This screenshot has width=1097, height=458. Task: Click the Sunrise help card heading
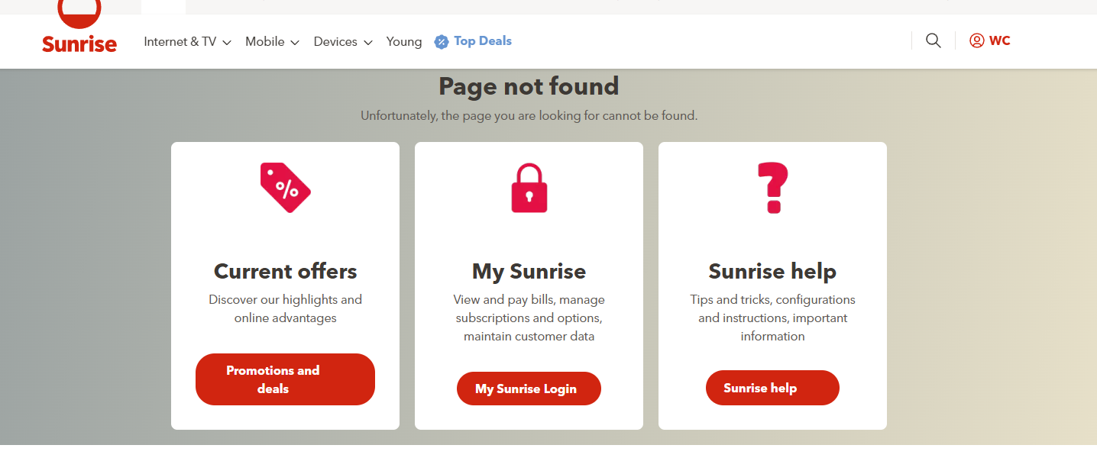pyautogui.click(x=772, y=271)
